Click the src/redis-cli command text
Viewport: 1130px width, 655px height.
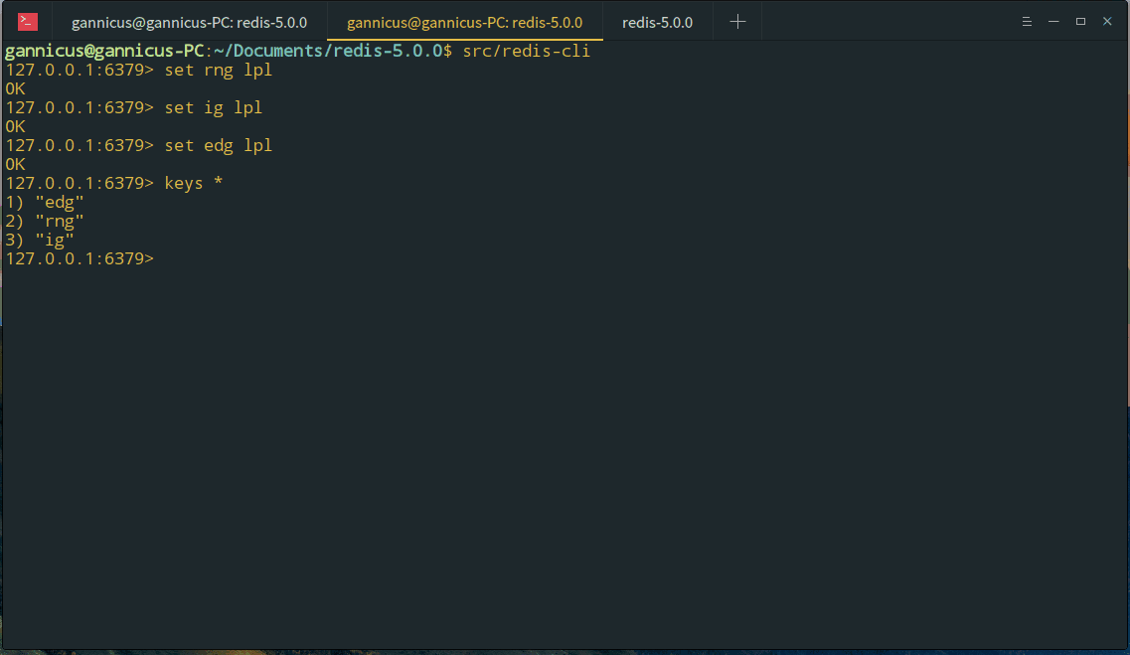click(526, 51)
